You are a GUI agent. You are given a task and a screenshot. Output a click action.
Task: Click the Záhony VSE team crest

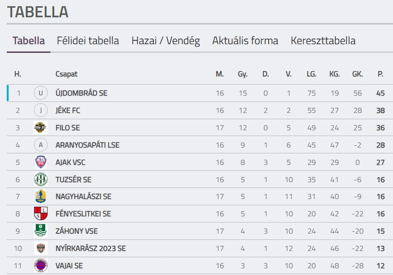tap(40, 231)
